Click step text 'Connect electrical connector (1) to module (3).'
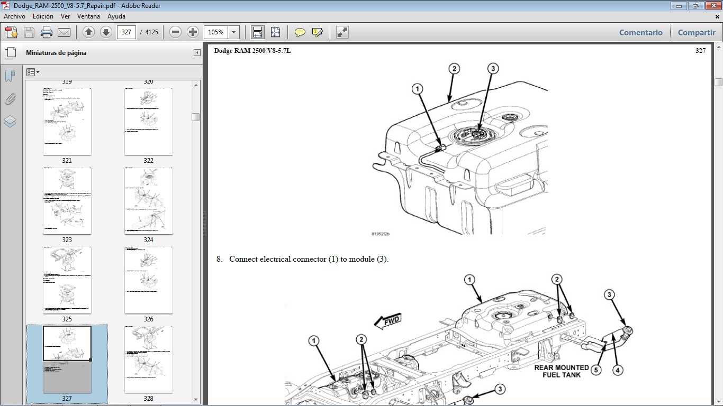Viewport: 723px width, 406px height. point(309,259)
